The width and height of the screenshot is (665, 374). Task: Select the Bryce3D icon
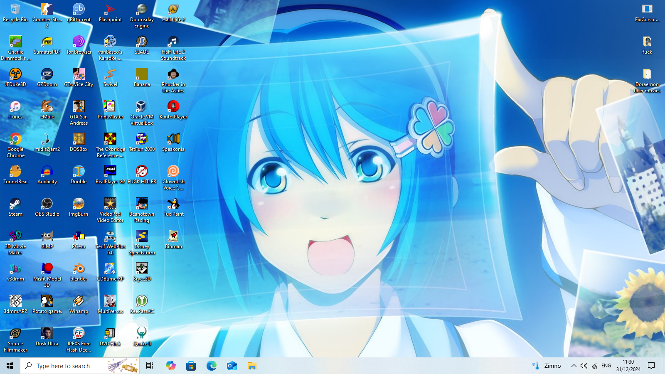pos(142,272)
